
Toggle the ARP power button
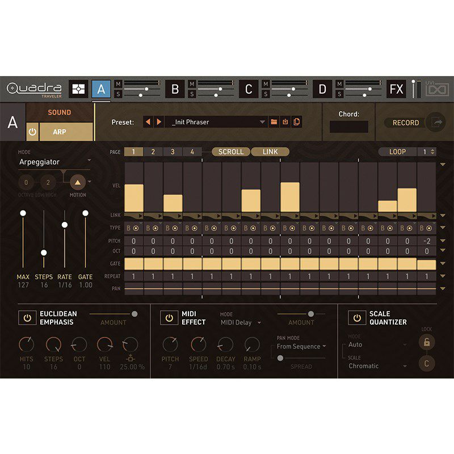click(32, 132)
